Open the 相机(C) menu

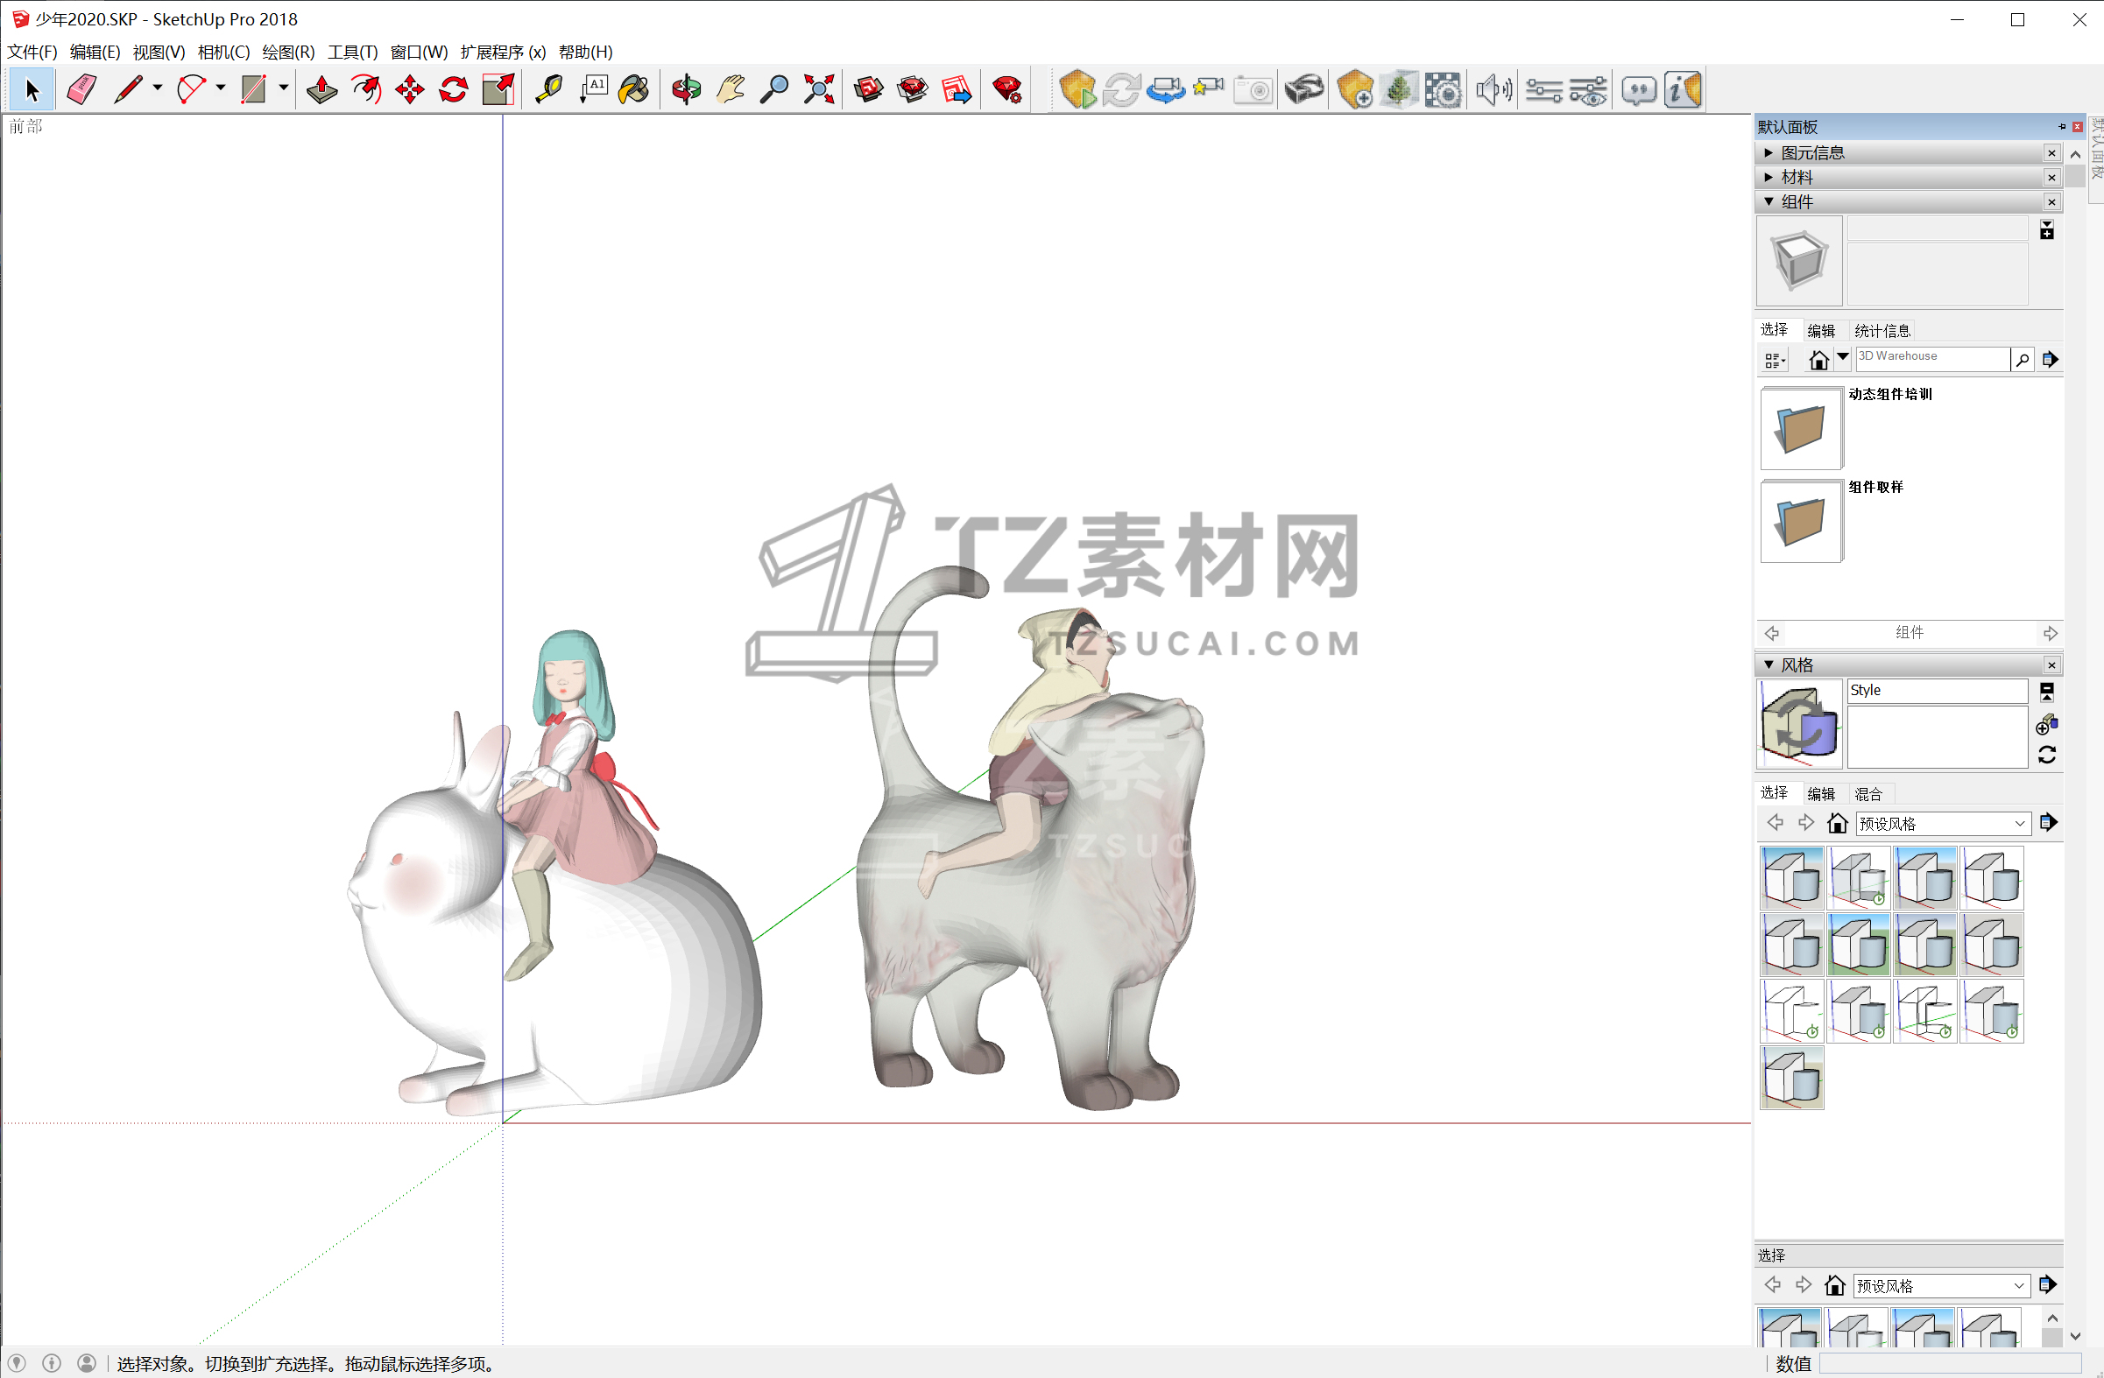[223, 53]
